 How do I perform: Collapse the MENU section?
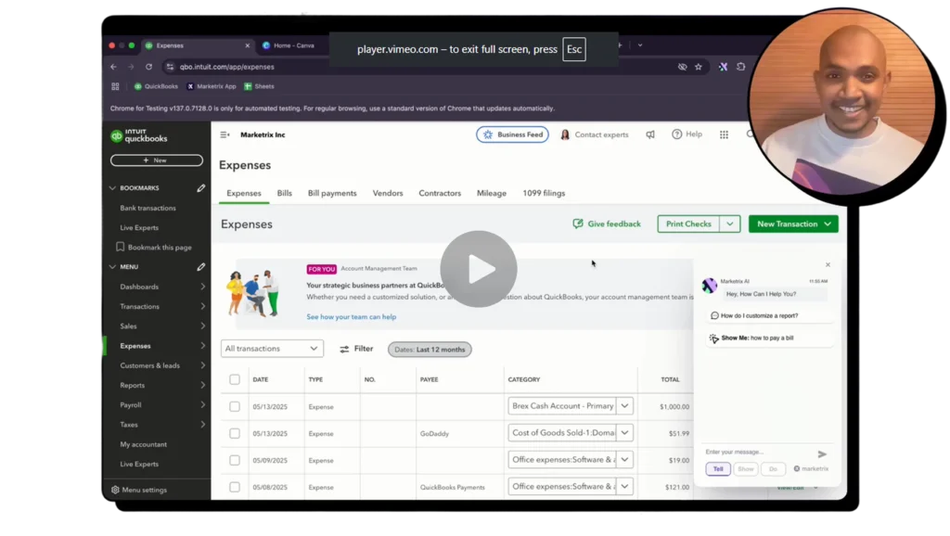point(112,267)
